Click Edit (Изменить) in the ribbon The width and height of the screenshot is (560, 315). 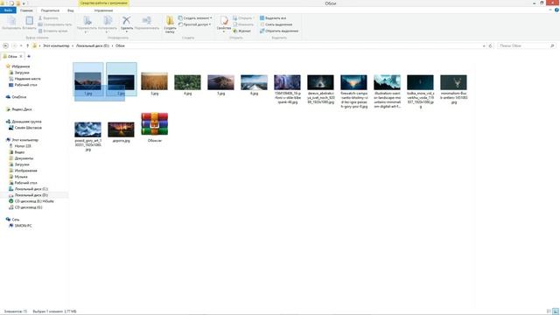click(243, 24)
